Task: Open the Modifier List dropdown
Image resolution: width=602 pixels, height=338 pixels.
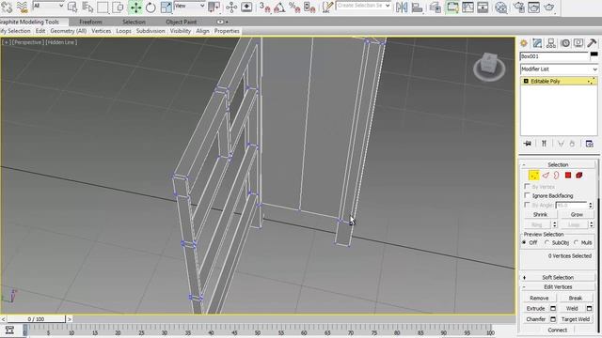Action: pyautogui.click(x=559, y=69)
